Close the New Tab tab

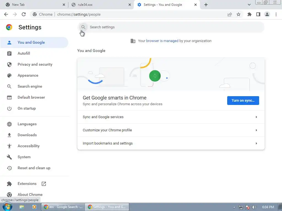tap(64, 5)
